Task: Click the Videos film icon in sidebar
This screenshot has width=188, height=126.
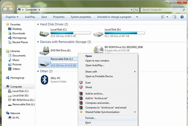Action: click(10, 69)
